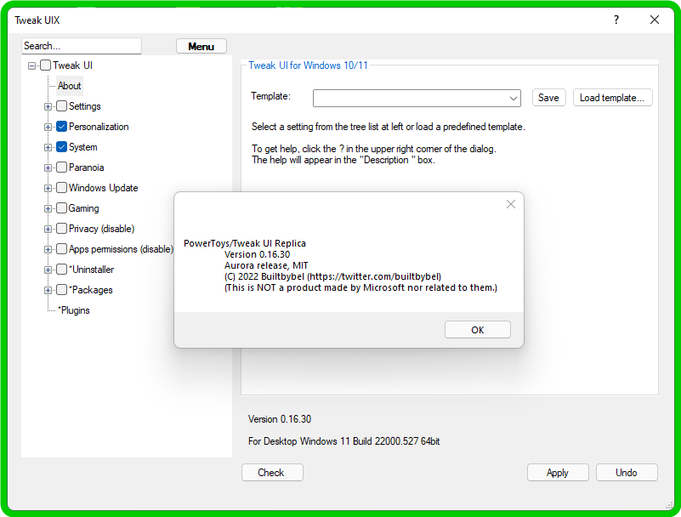Expand the *Packages node
Image resolution: width=681 pixels, height=517 pixels.
(x=48, y=290)
